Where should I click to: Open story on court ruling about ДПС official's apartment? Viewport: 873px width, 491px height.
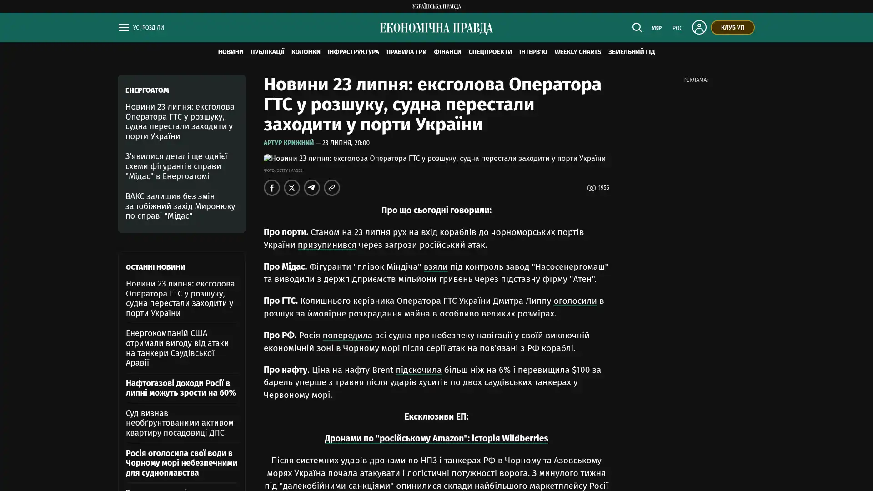pyautogui.click(x=180, y=423)
